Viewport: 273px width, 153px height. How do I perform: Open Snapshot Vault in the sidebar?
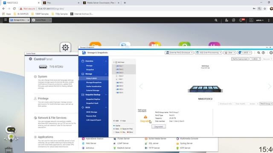pyautogui.click(x=92, y=103)
